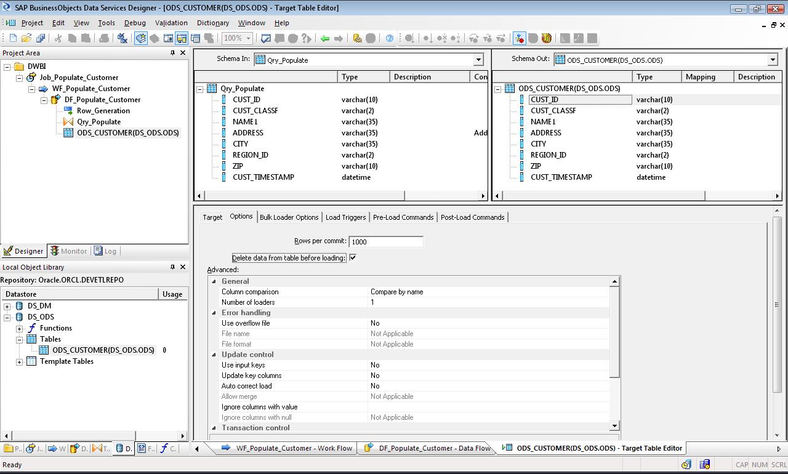Switch to Jobs tab in object library
The width and height of the screenshot is (788, 474).
click(x=34, y=449)
